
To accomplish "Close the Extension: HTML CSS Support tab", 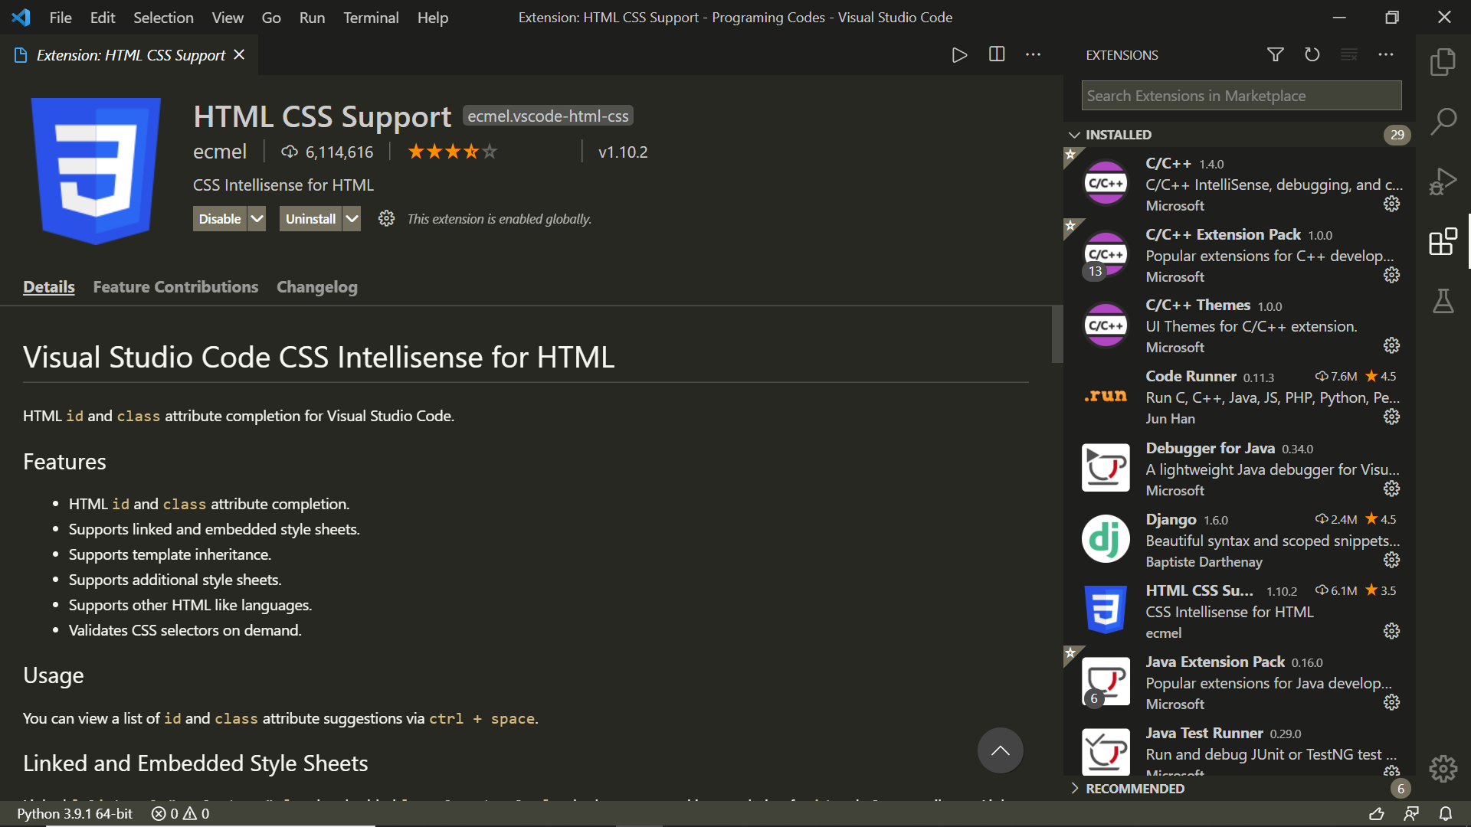I will coord(239,54).
